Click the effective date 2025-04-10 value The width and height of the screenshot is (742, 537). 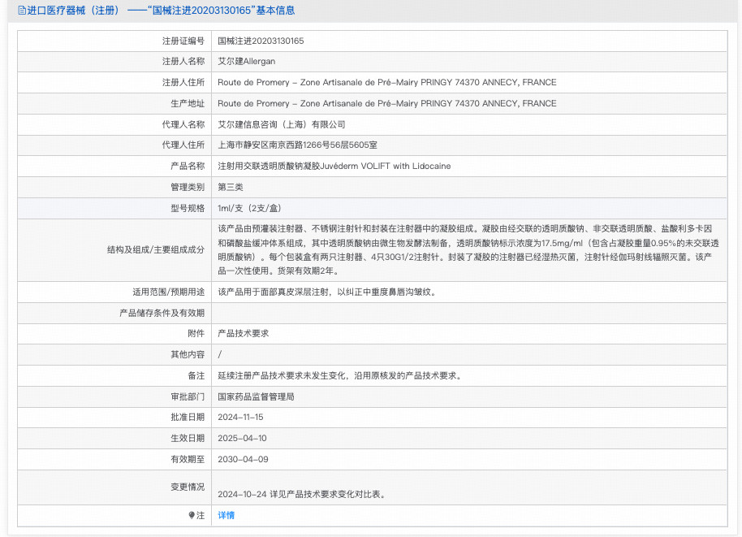tap(242, 439)
